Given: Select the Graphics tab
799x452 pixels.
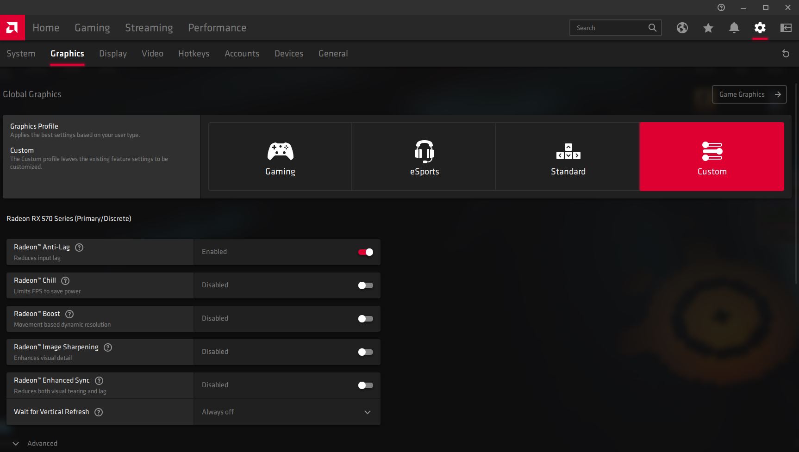Looking at the screenshot, I should (x=67, y=54).
